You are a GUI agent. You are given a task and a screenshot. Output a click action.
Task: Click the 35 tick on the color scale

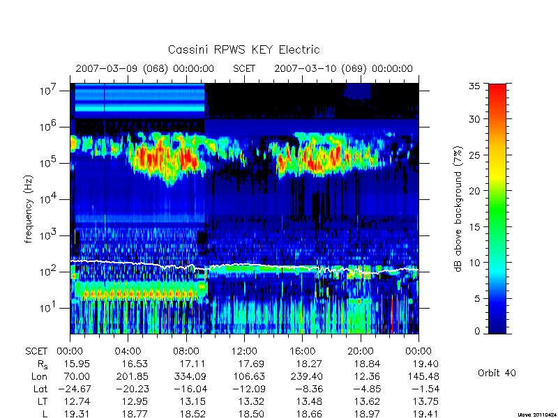pos(474,86)
